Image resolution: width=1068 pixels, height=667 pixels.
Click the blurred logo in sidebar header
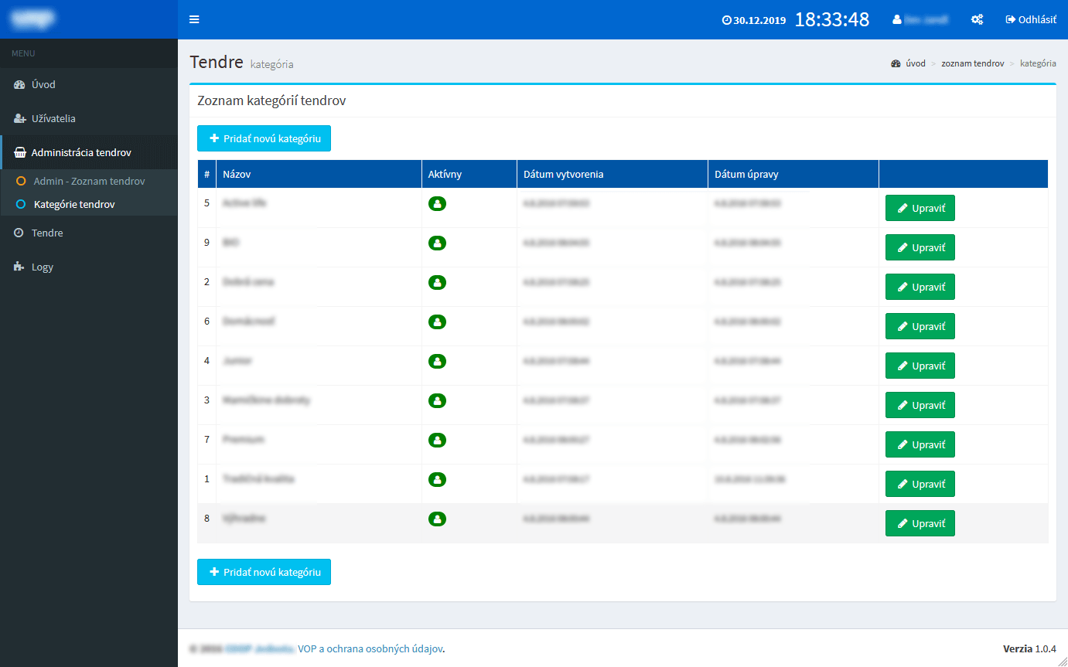click(32, 19)
